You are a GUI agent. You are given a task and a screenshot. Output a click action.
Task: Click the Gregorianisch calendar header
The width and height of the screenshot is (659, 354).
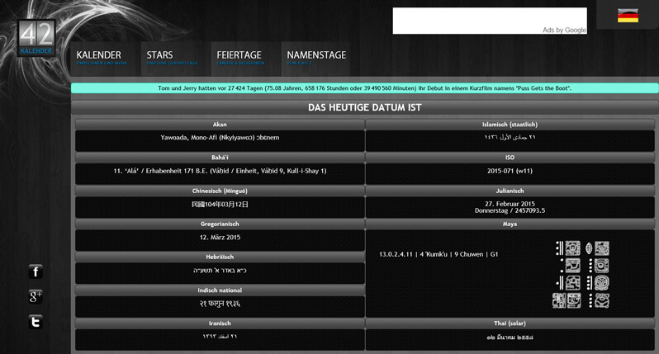[x=220, y=224]
